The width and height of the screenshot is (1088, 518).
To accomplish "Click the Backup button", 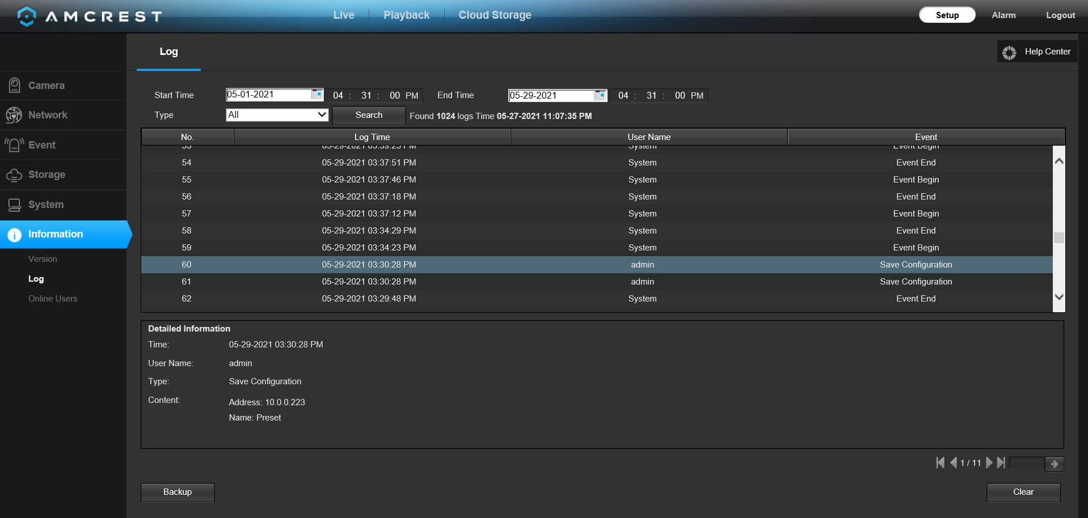I will [x=178, y=492].
